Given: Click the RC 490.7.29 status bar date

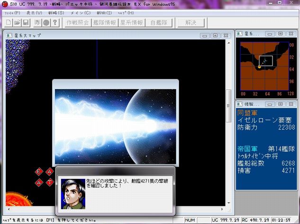Looking at the screenshot, I should 255,220.
